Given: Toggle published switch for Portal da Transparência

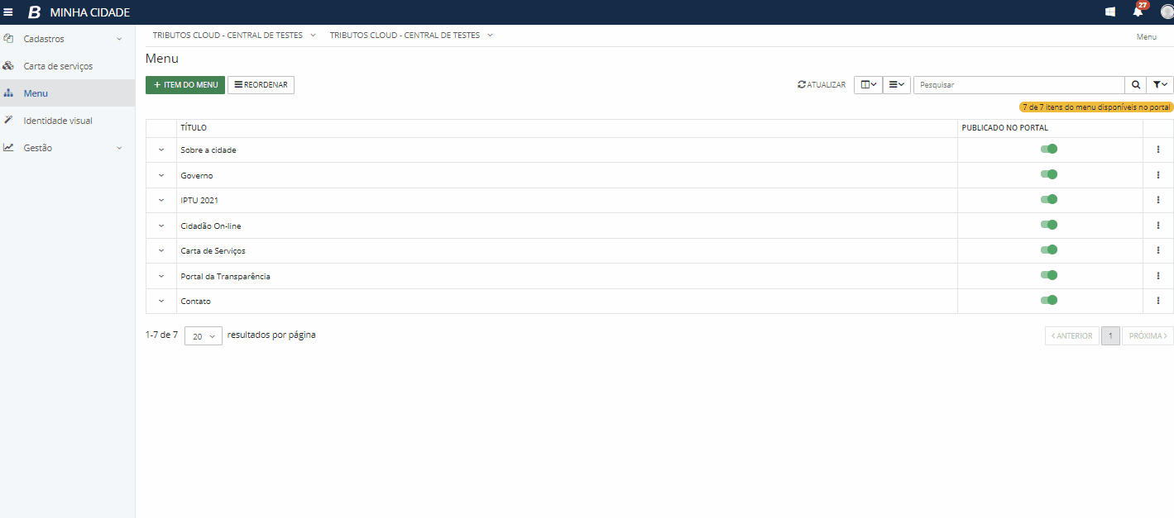Looking at the screenshot, I should 1049,275.
